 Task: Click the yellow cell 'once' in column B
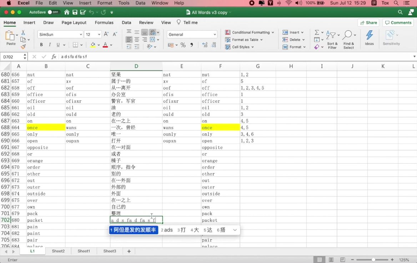46,128
